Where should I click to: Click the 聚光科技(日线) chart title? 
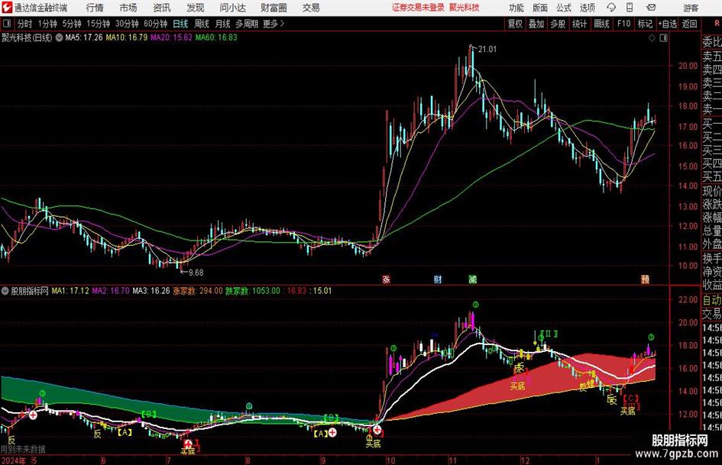pyautogui.click(x=27, y=37)
